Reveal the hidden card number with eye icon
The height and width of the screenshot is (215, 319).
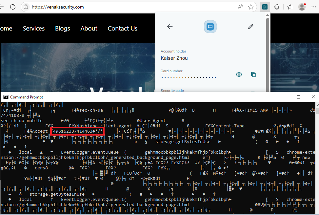239,75
